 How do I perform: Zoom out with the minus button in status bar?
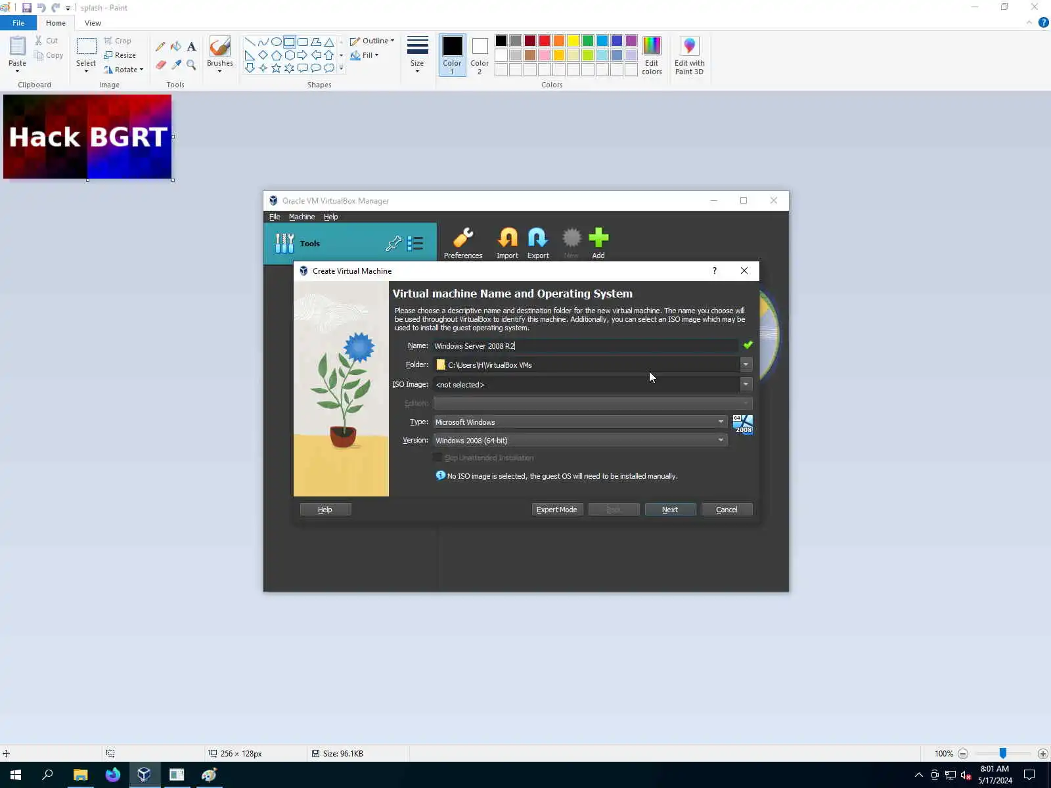pos(963,754)
